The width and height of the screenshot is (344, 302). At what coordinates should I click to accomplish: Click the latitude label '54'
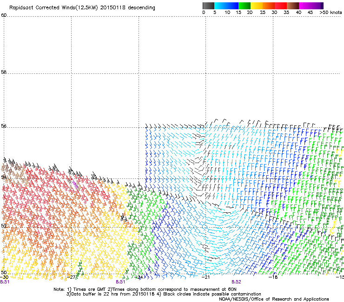[4, 177]
